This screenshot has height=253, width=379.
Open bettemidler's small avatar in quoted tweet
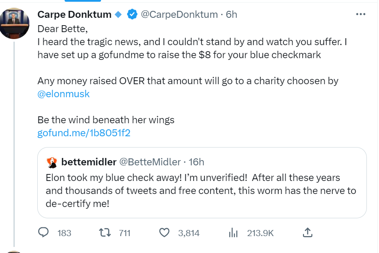click(52, 163)
